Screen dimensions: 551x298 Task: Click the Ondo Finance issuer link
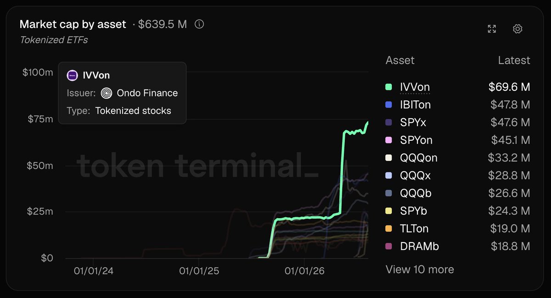pos(147,93)
